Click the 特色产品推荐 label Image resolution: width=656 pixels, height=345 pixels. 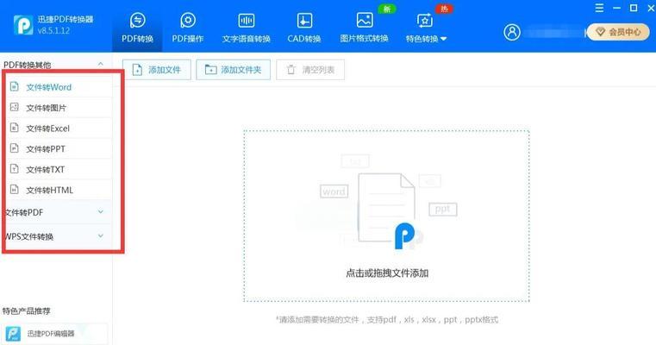(x=27, y=311)
